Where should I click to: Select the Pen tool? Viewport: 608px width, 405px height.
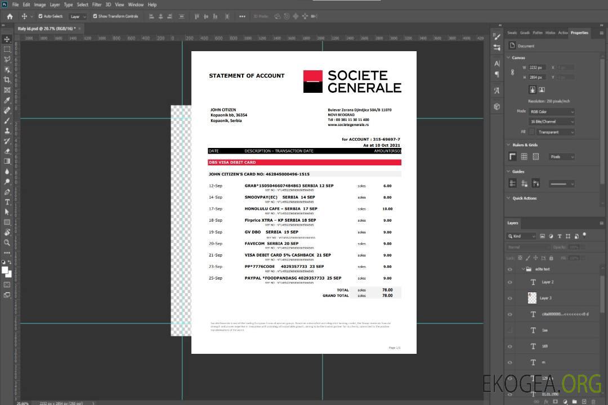[x=7, y=192]
